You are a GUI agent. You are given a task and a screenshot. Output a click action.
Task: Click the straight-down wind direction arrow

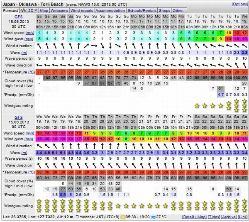110,46
